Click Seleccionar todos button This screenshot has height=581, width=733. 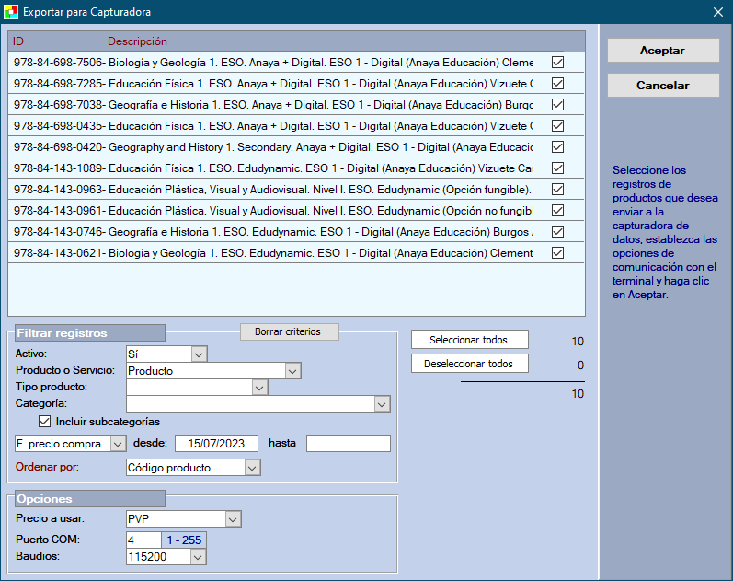(469, 340)
